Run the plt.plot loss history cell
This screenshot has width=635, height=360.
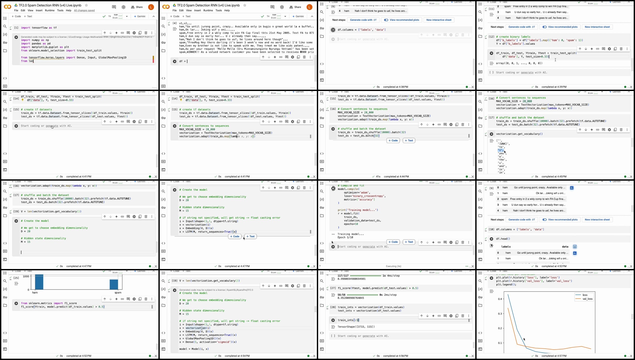tap(491, 278)
